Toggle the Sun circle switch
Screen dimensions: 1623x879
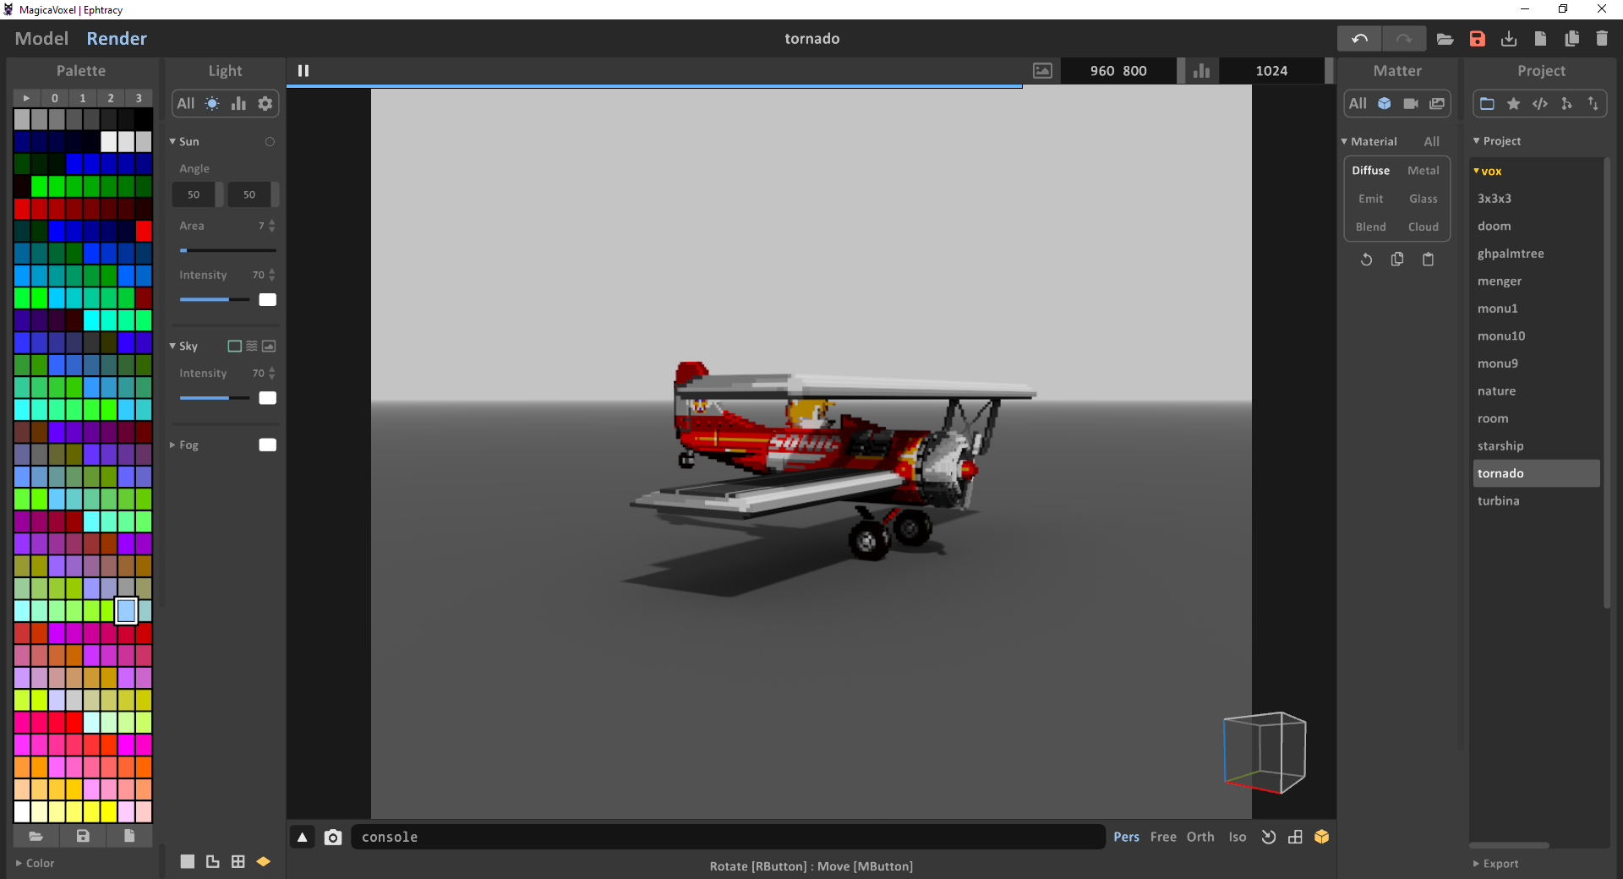[270, 142]
